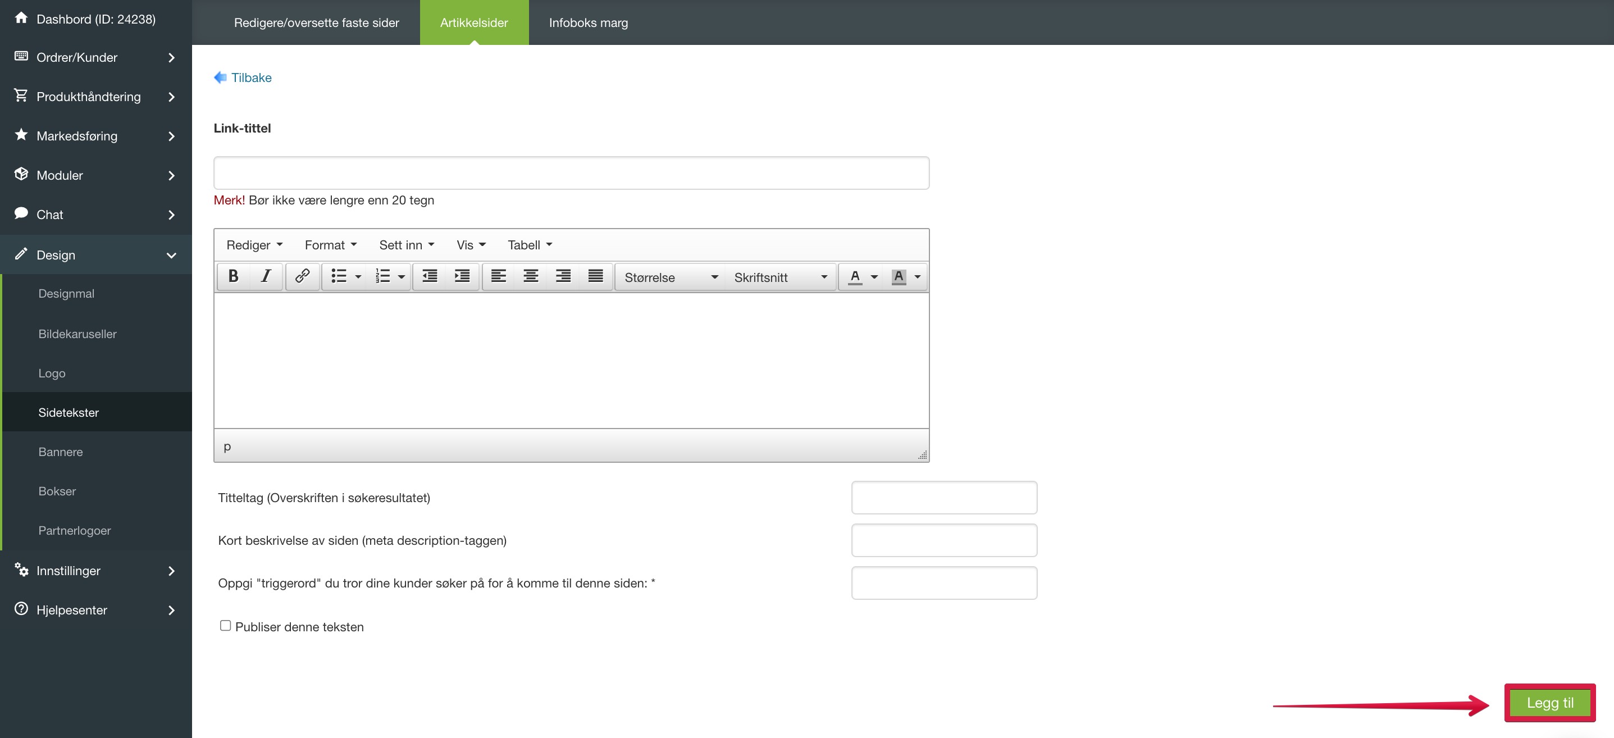
Task: Click inside the rich text editor area
Action: click(x=571, y=361)
